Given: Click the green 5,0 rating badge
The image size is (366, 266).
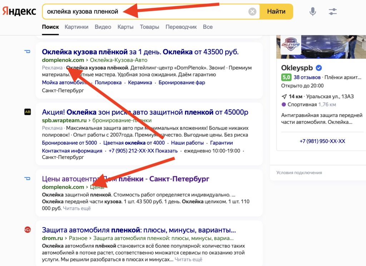Looking at the screenshot, I should [x=286, y=77].
